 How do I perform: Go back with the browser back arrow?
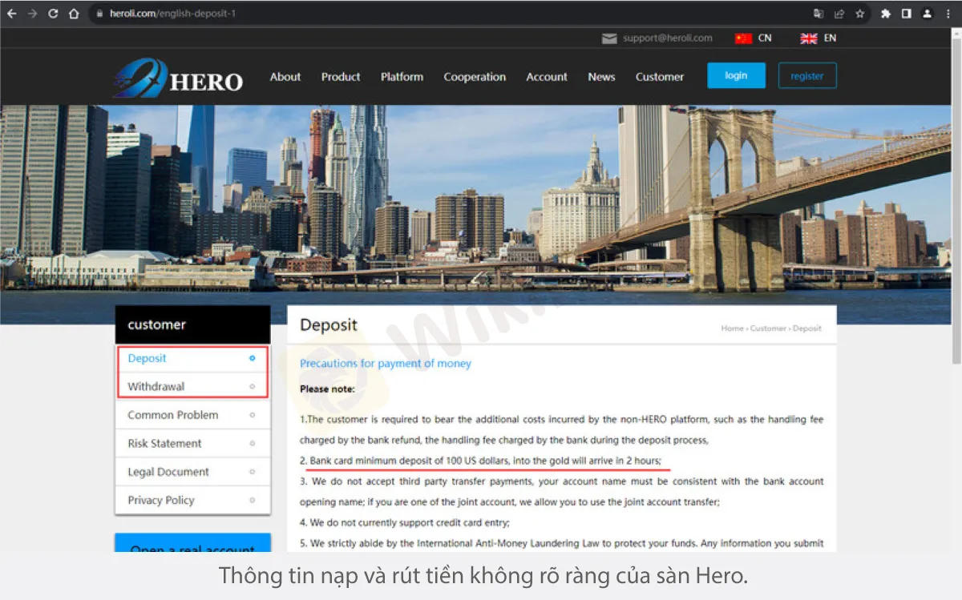tap(12, 14)
